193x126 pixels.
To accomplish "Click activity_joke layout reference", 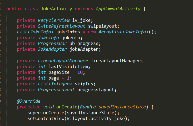I will pyautogui.click(x=108, y=118).
